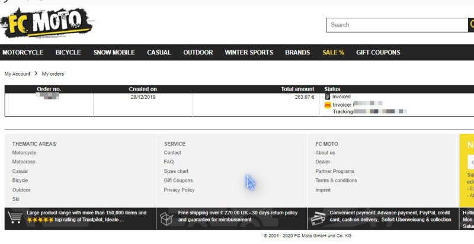Click the 263.07 € amount cell
Image resolution: width=474 pixels, height=244 pixels.
pyautogui.click(x=305, y=97)
